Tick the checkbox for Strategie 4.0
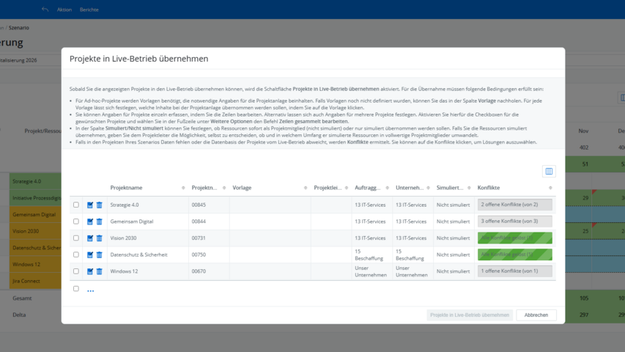Screen dimensions: 625x352 [76, 205]
